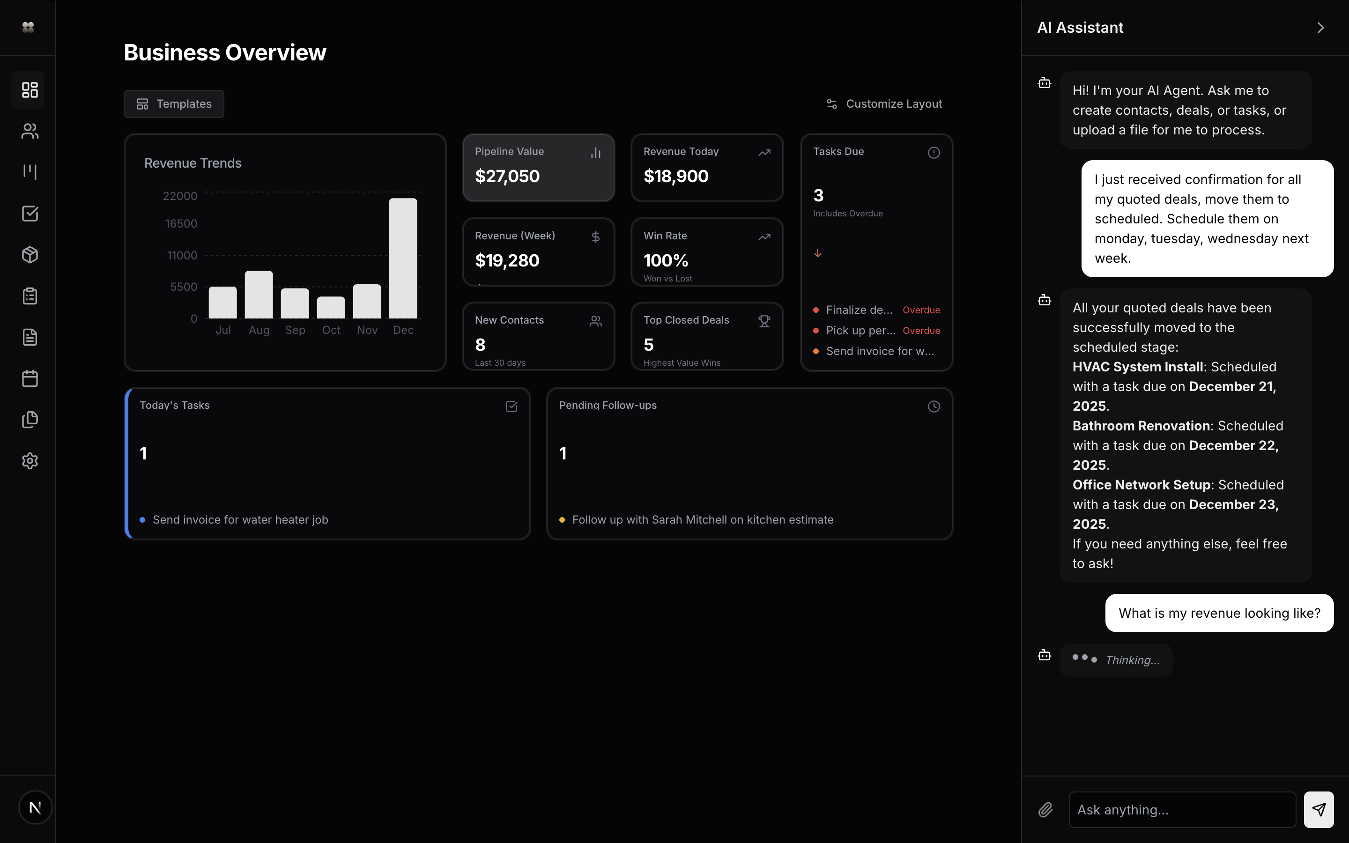Open the pipeline board icon in the sidebar
Screen dimensions: 1349x843
pyautogui.click(x=30, y=172)
